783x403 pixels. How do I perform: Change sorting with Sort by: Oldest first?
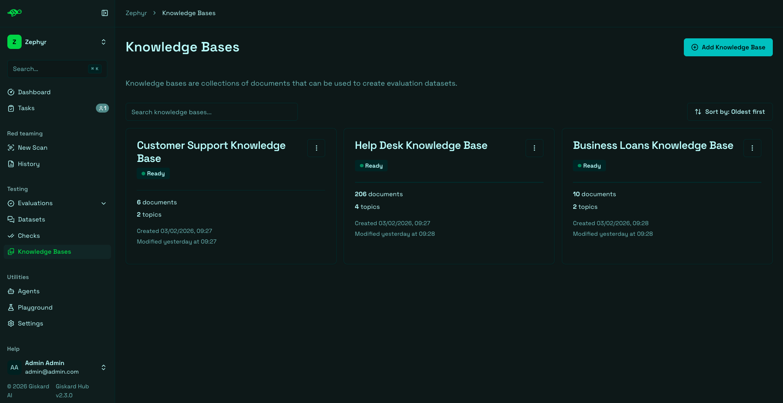(x=729, y=112)
